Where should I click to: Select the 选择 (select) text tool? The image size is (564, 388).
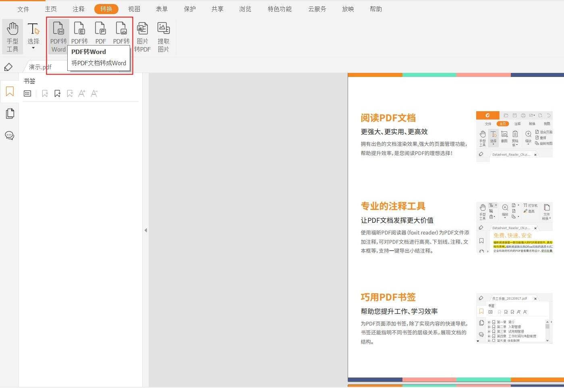(x=33, y=32)
